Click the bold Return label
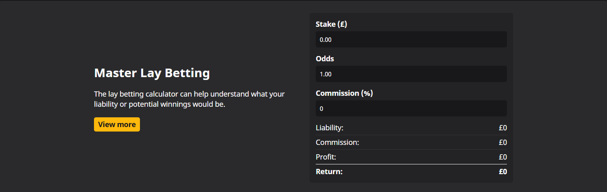The height and width of the screenshot is (192, 607). [329, 172]
